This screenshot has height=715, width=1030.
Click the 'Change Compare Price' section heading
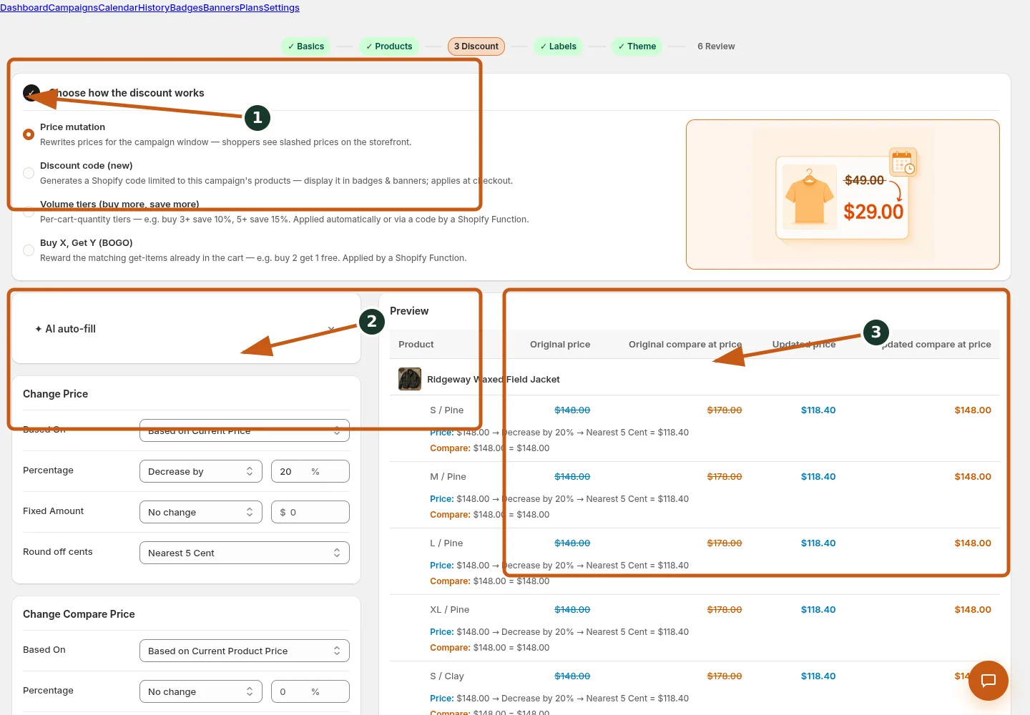tap(79, 614)
